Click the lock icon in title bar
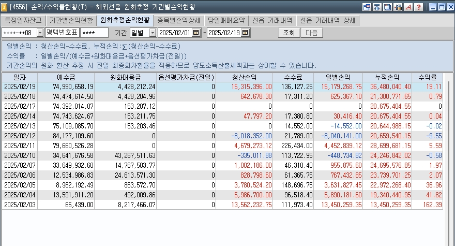 click(398, 7)
